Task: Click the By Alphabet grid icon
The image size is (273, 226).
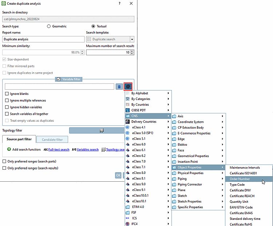Action: (128, 93)
